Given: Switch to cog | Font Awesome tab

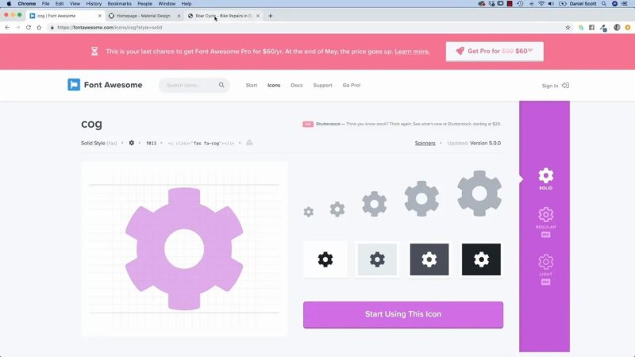Looking at the screenshot, I should 65,16.
